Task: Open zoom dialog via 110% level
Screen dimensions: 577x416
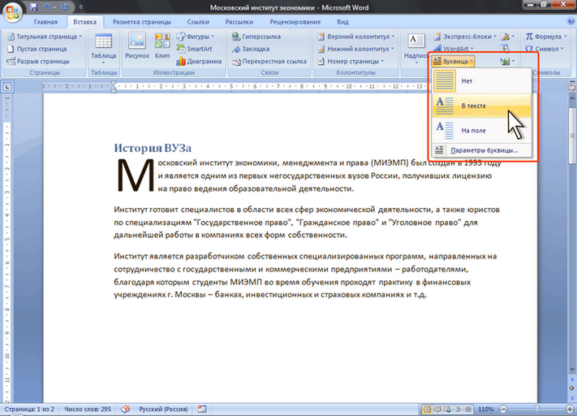Action: coord(485,409)
